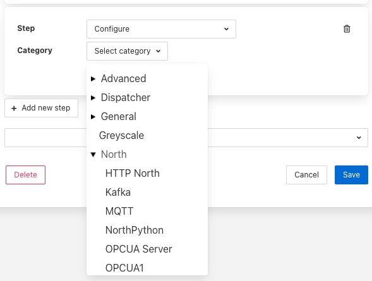Image resolution: width=372 pixels, height=281 pixels.
Task: Pick MQTT in the North group
Action: (x=119, y=212)
